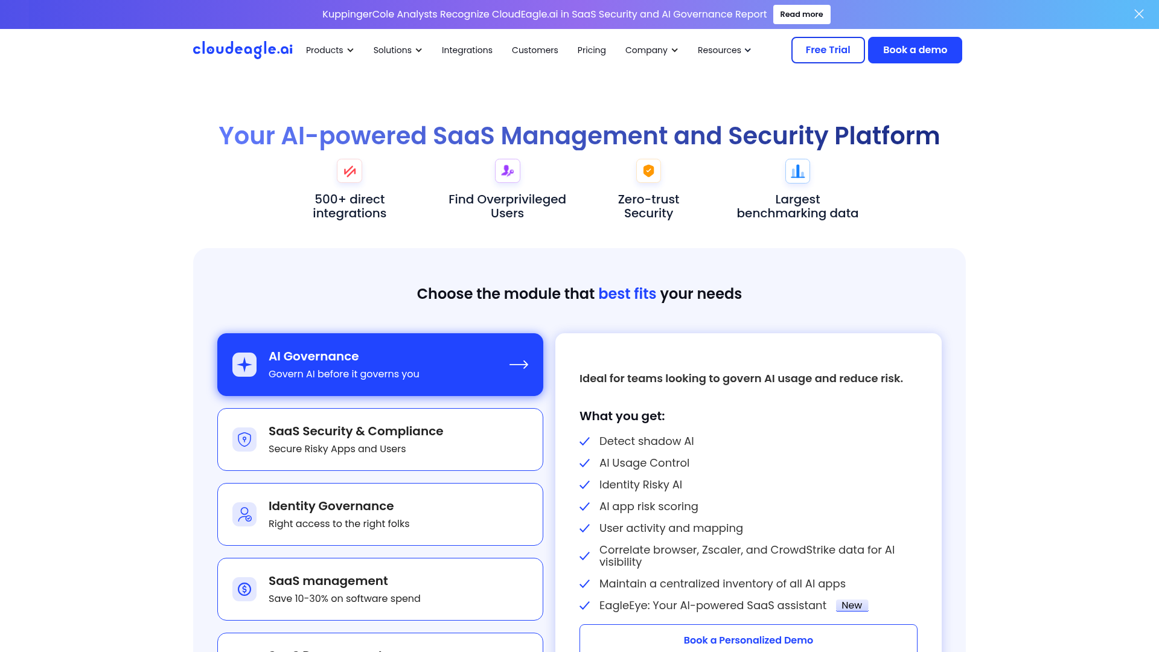Click the cloudeagle.ai logo

pos(243,50)
